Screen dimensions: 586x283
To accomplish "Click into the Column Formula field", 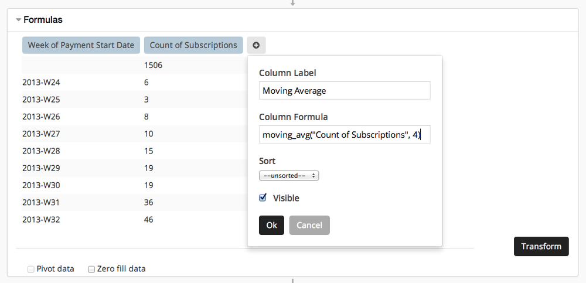I will (x=345, y=135).
